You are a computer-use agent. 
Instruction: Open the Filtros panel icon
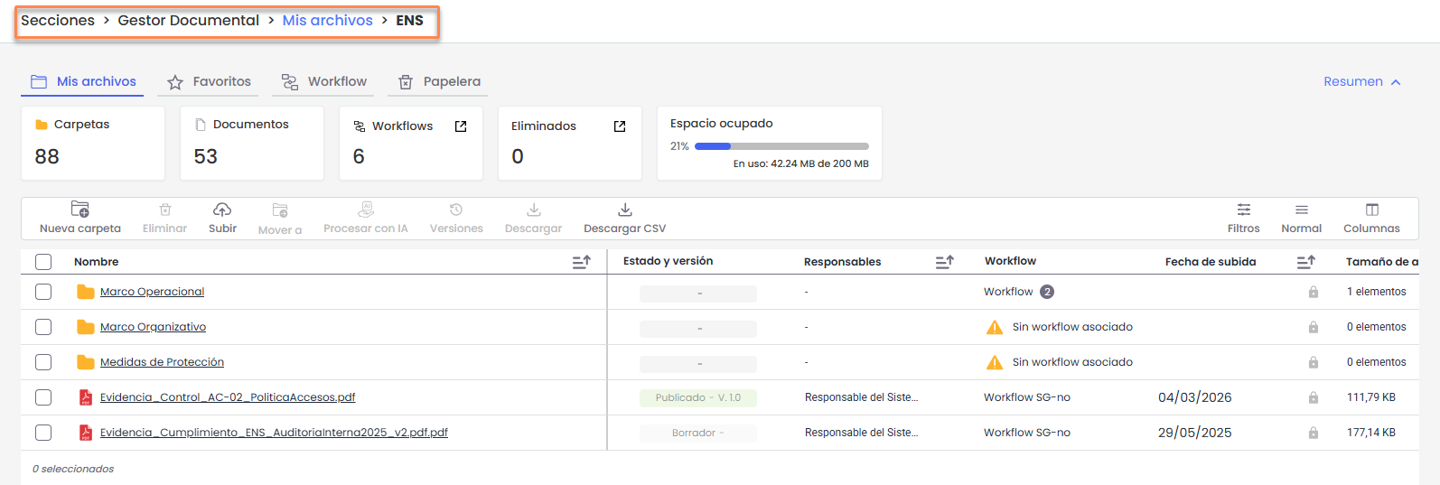click(x=1243, y=210)
